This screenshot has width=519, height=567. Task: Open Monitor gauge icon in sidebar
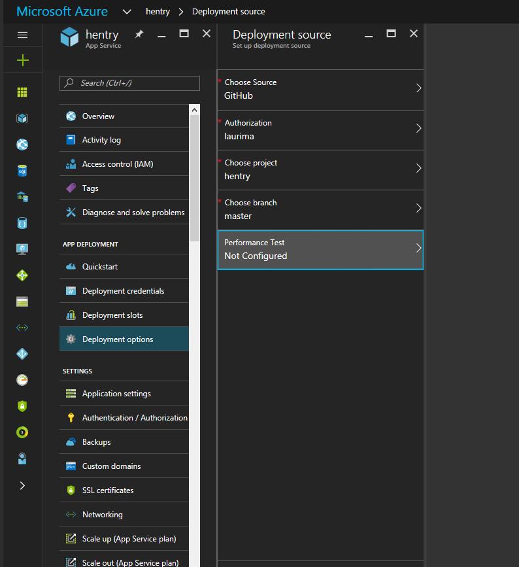[22, 380]
